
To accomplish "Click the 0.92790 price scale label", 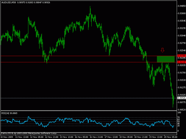I will (182, 43).
